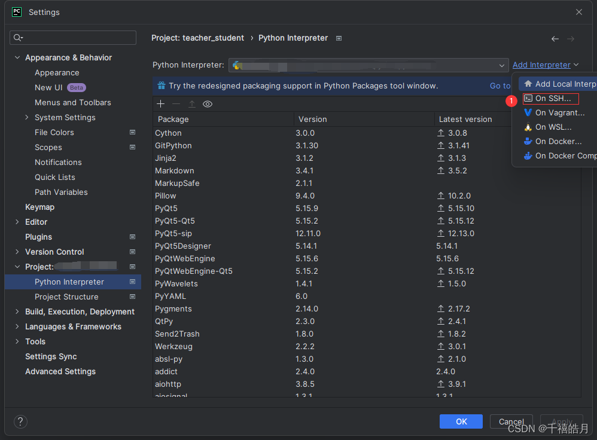The width and height of the screenshot is (597, 440).
Task: Click the Cancel button
Action: click(x=511, y=421)
